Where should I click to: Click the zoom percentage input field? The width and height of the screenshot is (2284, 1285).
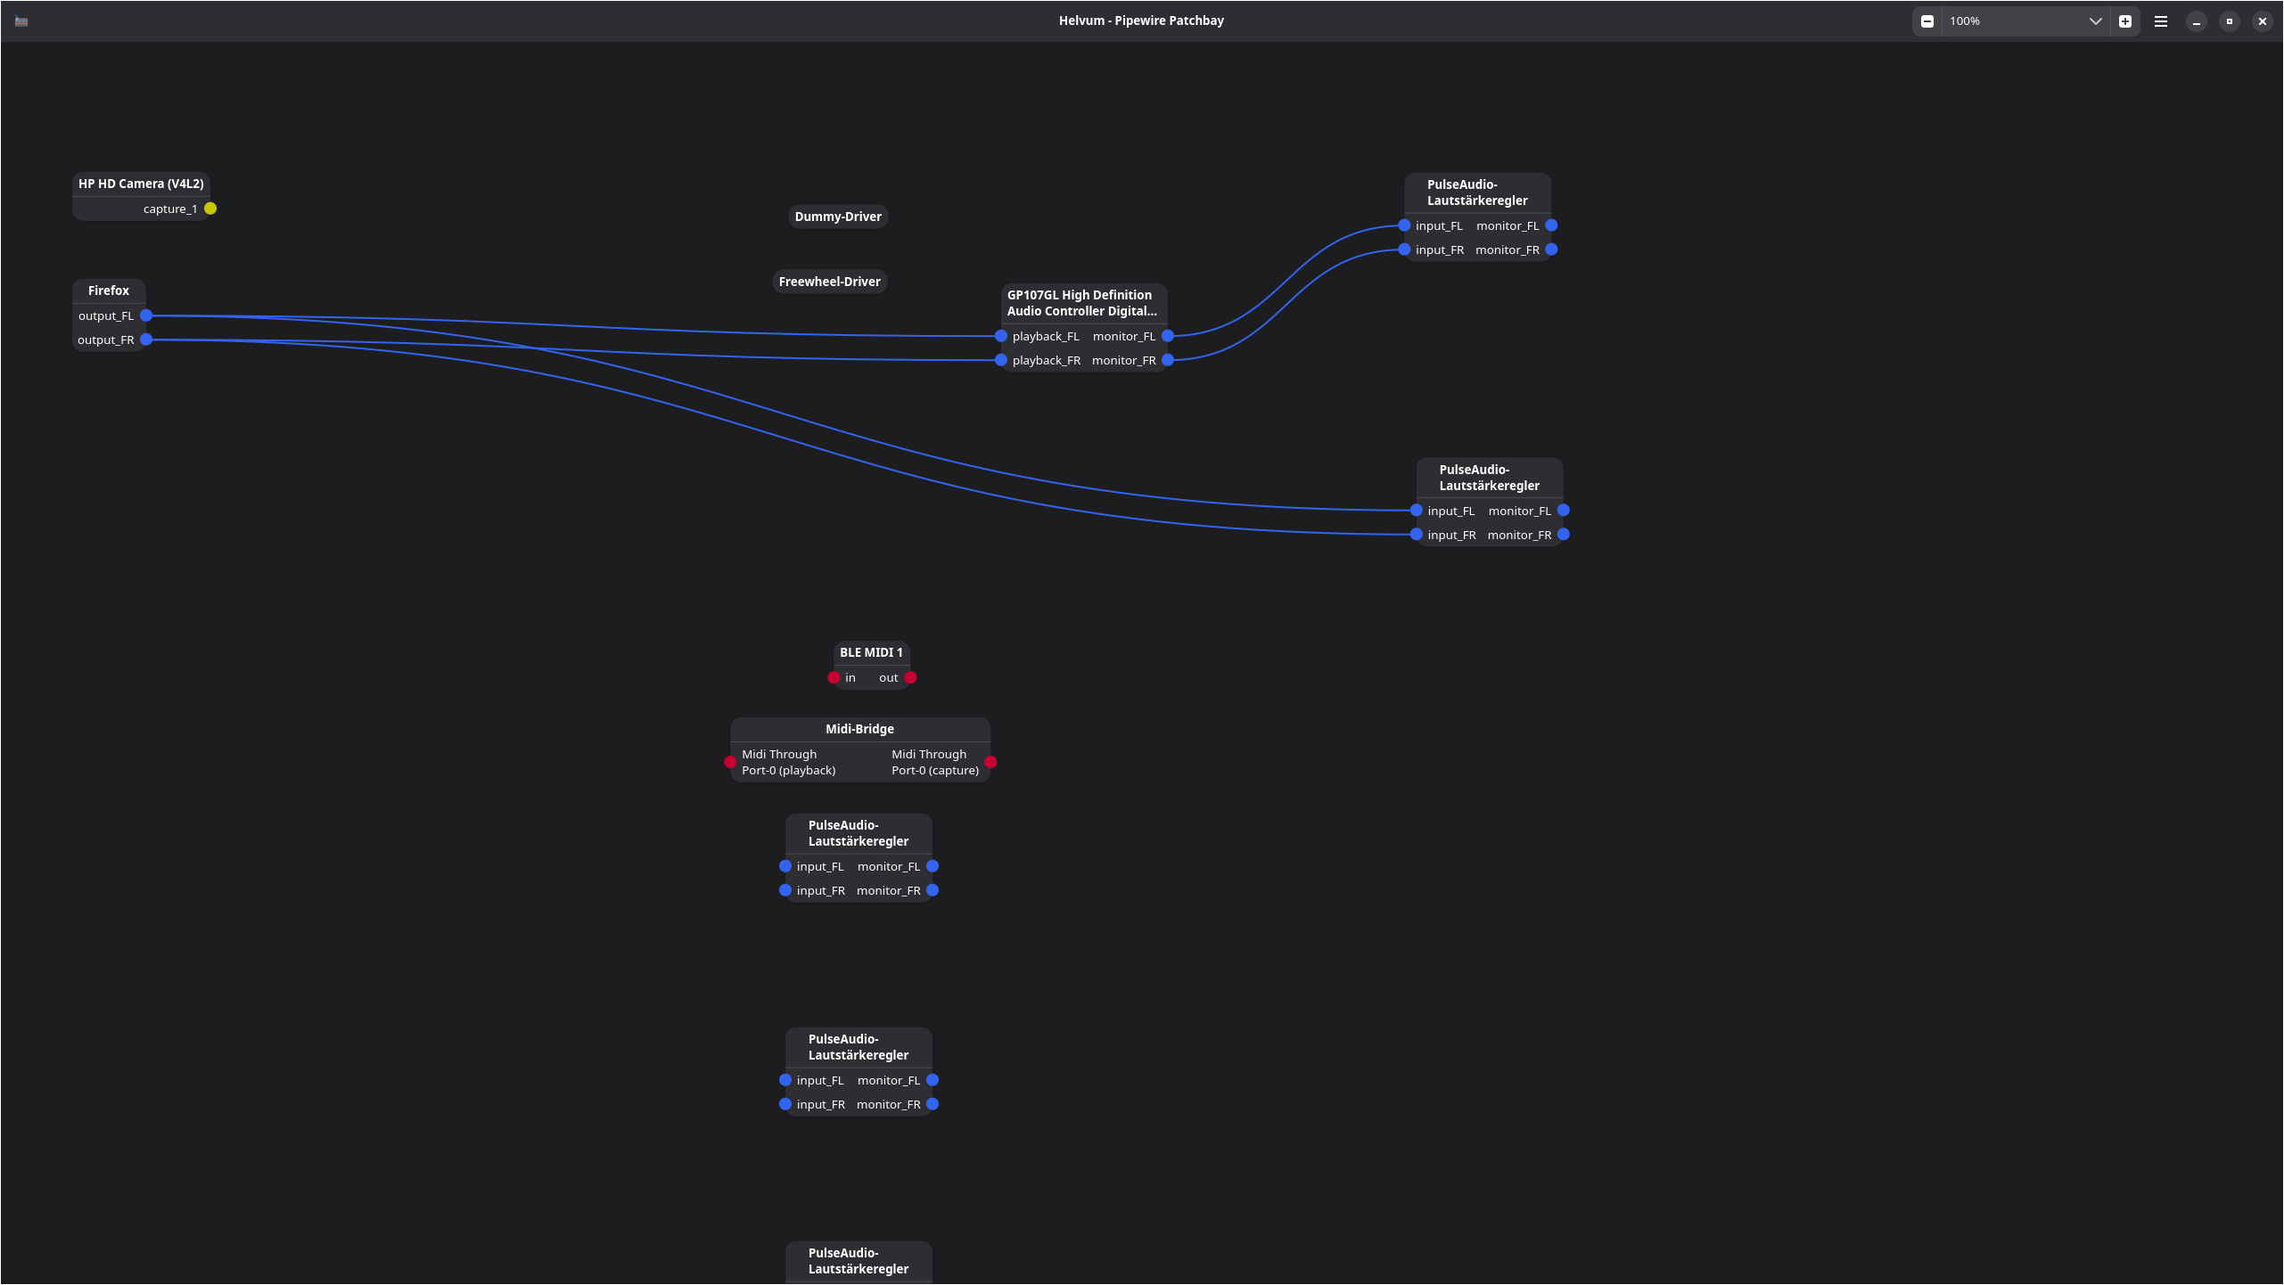[x=2013, y=21]
